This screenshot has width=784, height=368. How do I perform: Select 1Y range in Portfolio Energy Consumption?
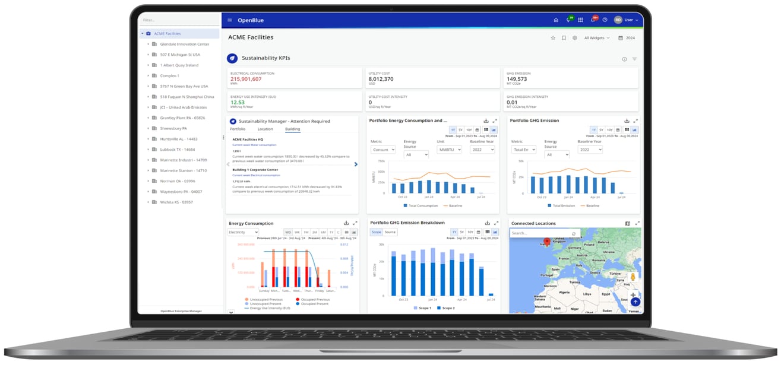(453, 129)
